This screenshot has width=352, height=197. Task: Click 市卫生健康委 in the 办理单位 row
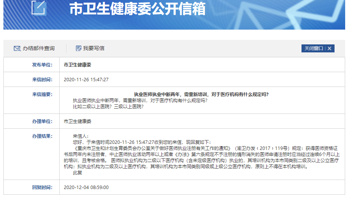pos(77,121)
